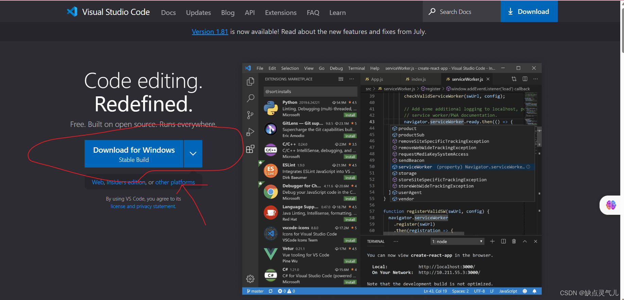624x300 pixels.
Task: Click the filter lines icon in Extensions header
Action: point(341,79)
